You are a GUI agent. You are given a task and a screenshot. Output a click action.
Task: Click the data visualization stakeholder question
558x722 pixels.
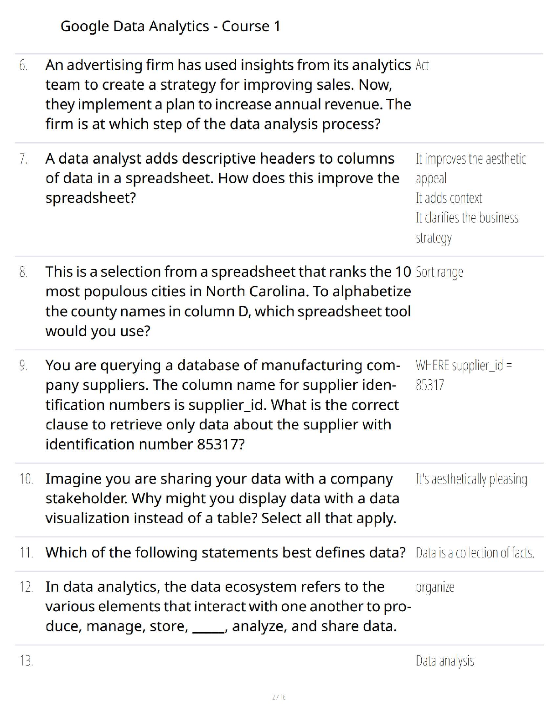[x=222, y=499]
